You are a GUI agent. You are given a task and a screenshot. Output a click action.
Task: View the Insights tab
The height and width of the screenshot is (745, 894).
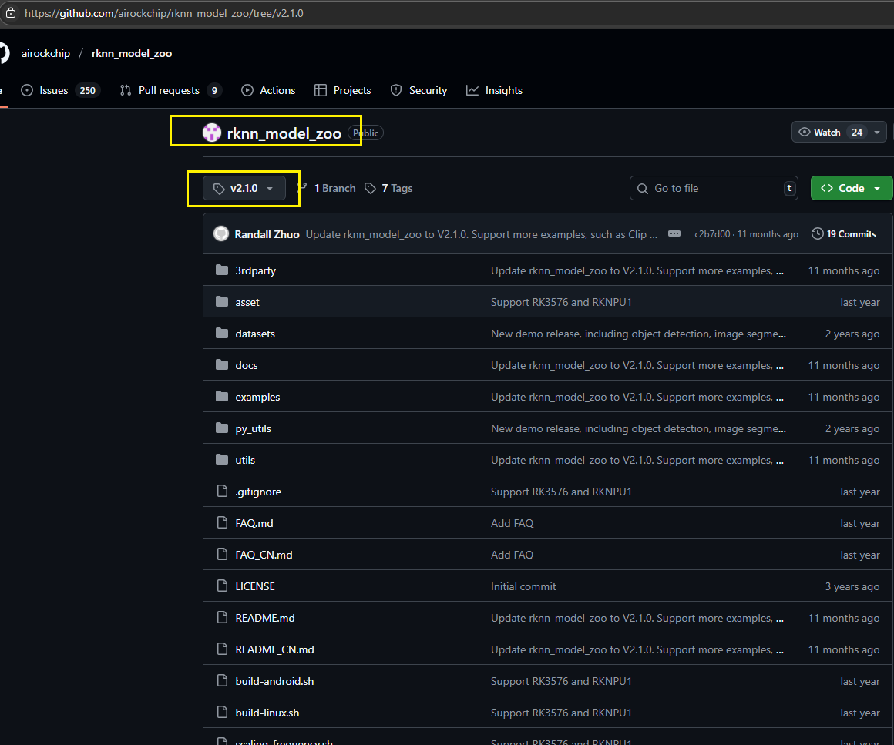[494, 90]
